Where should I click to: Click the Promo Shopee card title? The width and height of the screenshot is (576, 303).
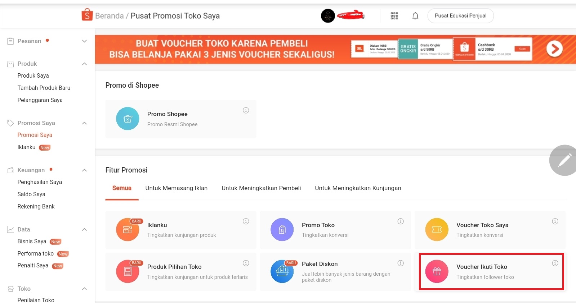pyautogui.click(x=167, y=114)
